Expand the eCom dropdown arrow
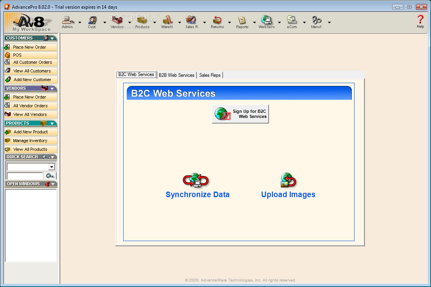This screenshot has width=431, height=287. pyautogui.click(x=304, y=23)
